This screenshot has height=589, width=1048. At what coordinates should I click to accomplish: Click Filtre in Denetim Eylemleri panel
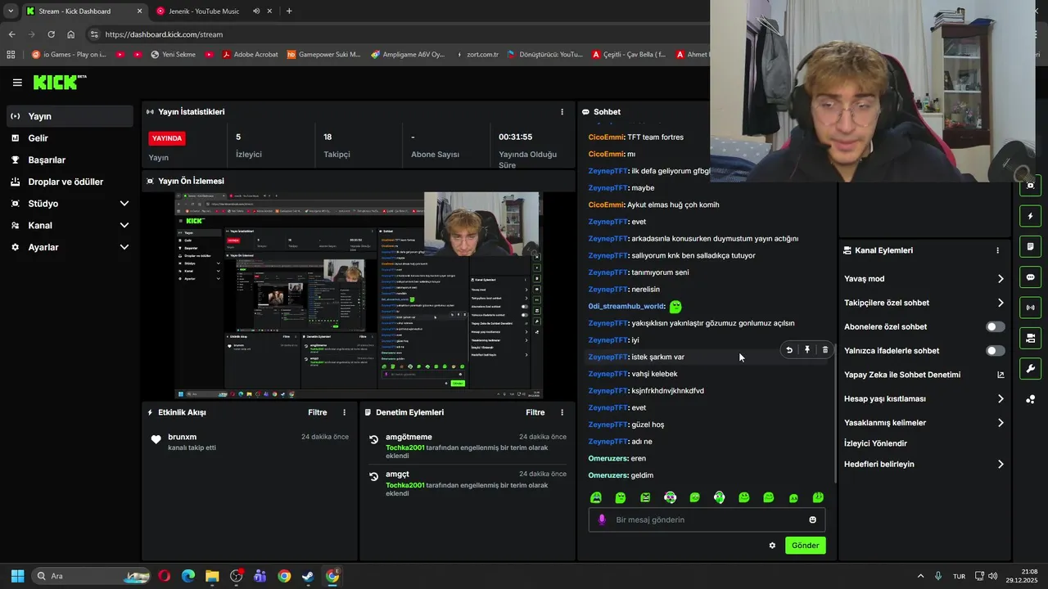pos(535,413)
